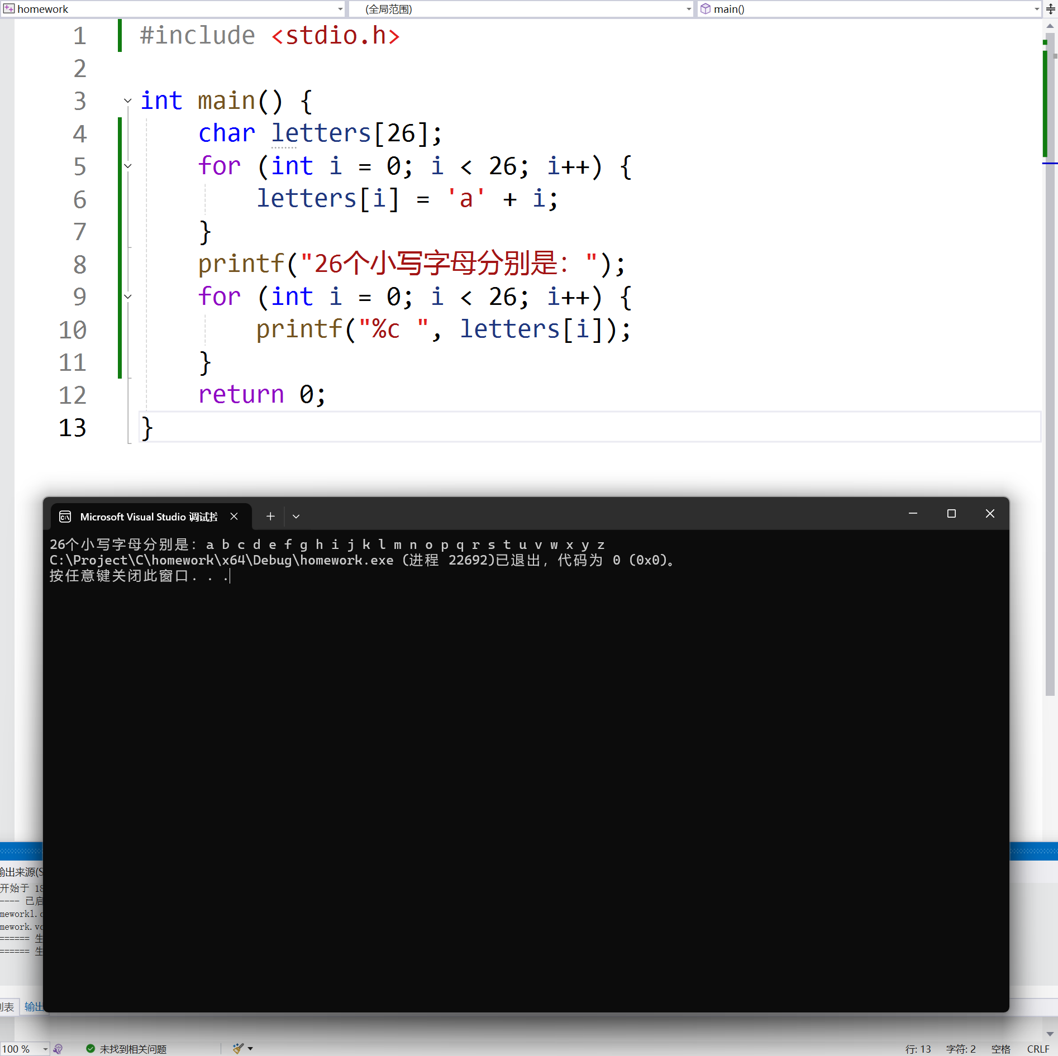Click the 行: 13 line indicator
Viewport: 1058px width, 1056px height.
tap(918, 1049)
